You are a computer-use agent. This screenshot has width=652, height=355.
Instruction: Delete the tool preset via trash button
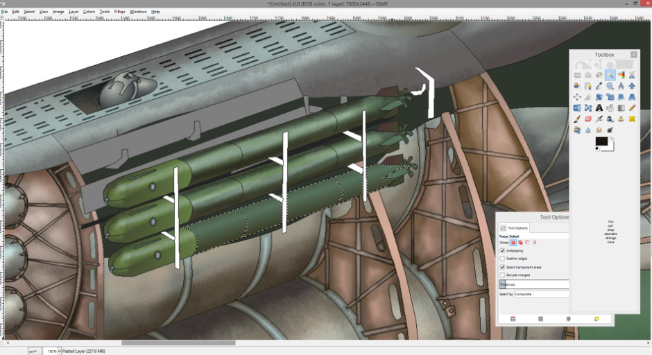569,319
